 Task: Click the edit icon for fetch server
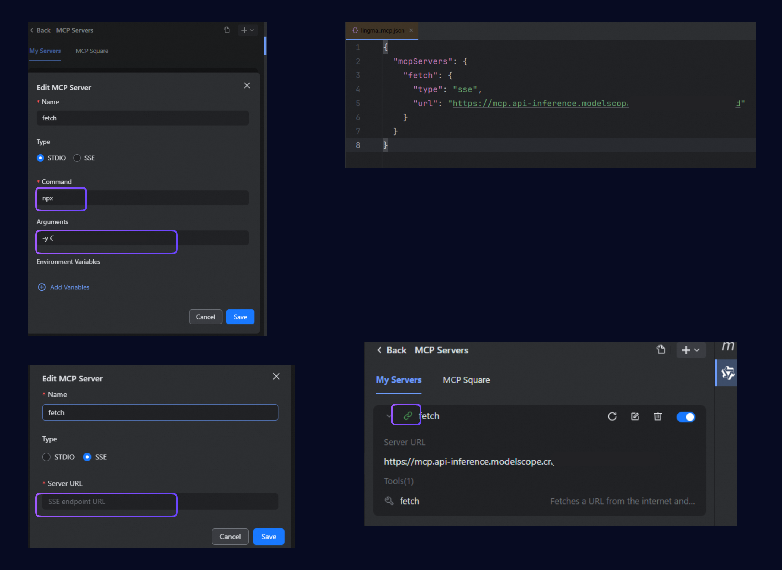click(x=635, y=416)
